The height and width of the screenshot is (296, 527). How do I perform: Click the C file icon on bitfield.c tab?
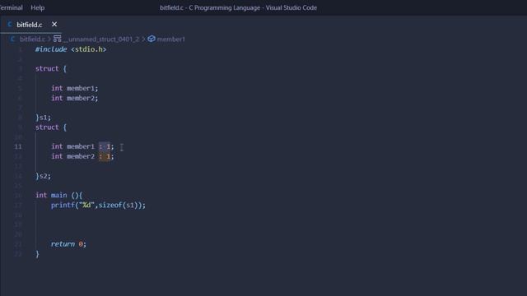pyautogui.click(x=10, y=25)
